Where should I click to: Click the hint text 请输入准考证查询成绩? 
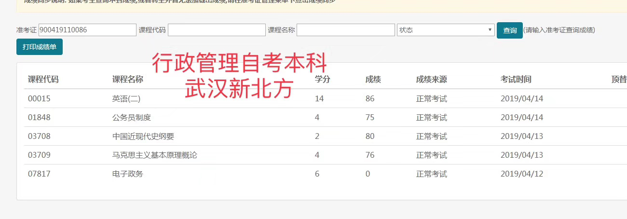click(x=559, y=30)
